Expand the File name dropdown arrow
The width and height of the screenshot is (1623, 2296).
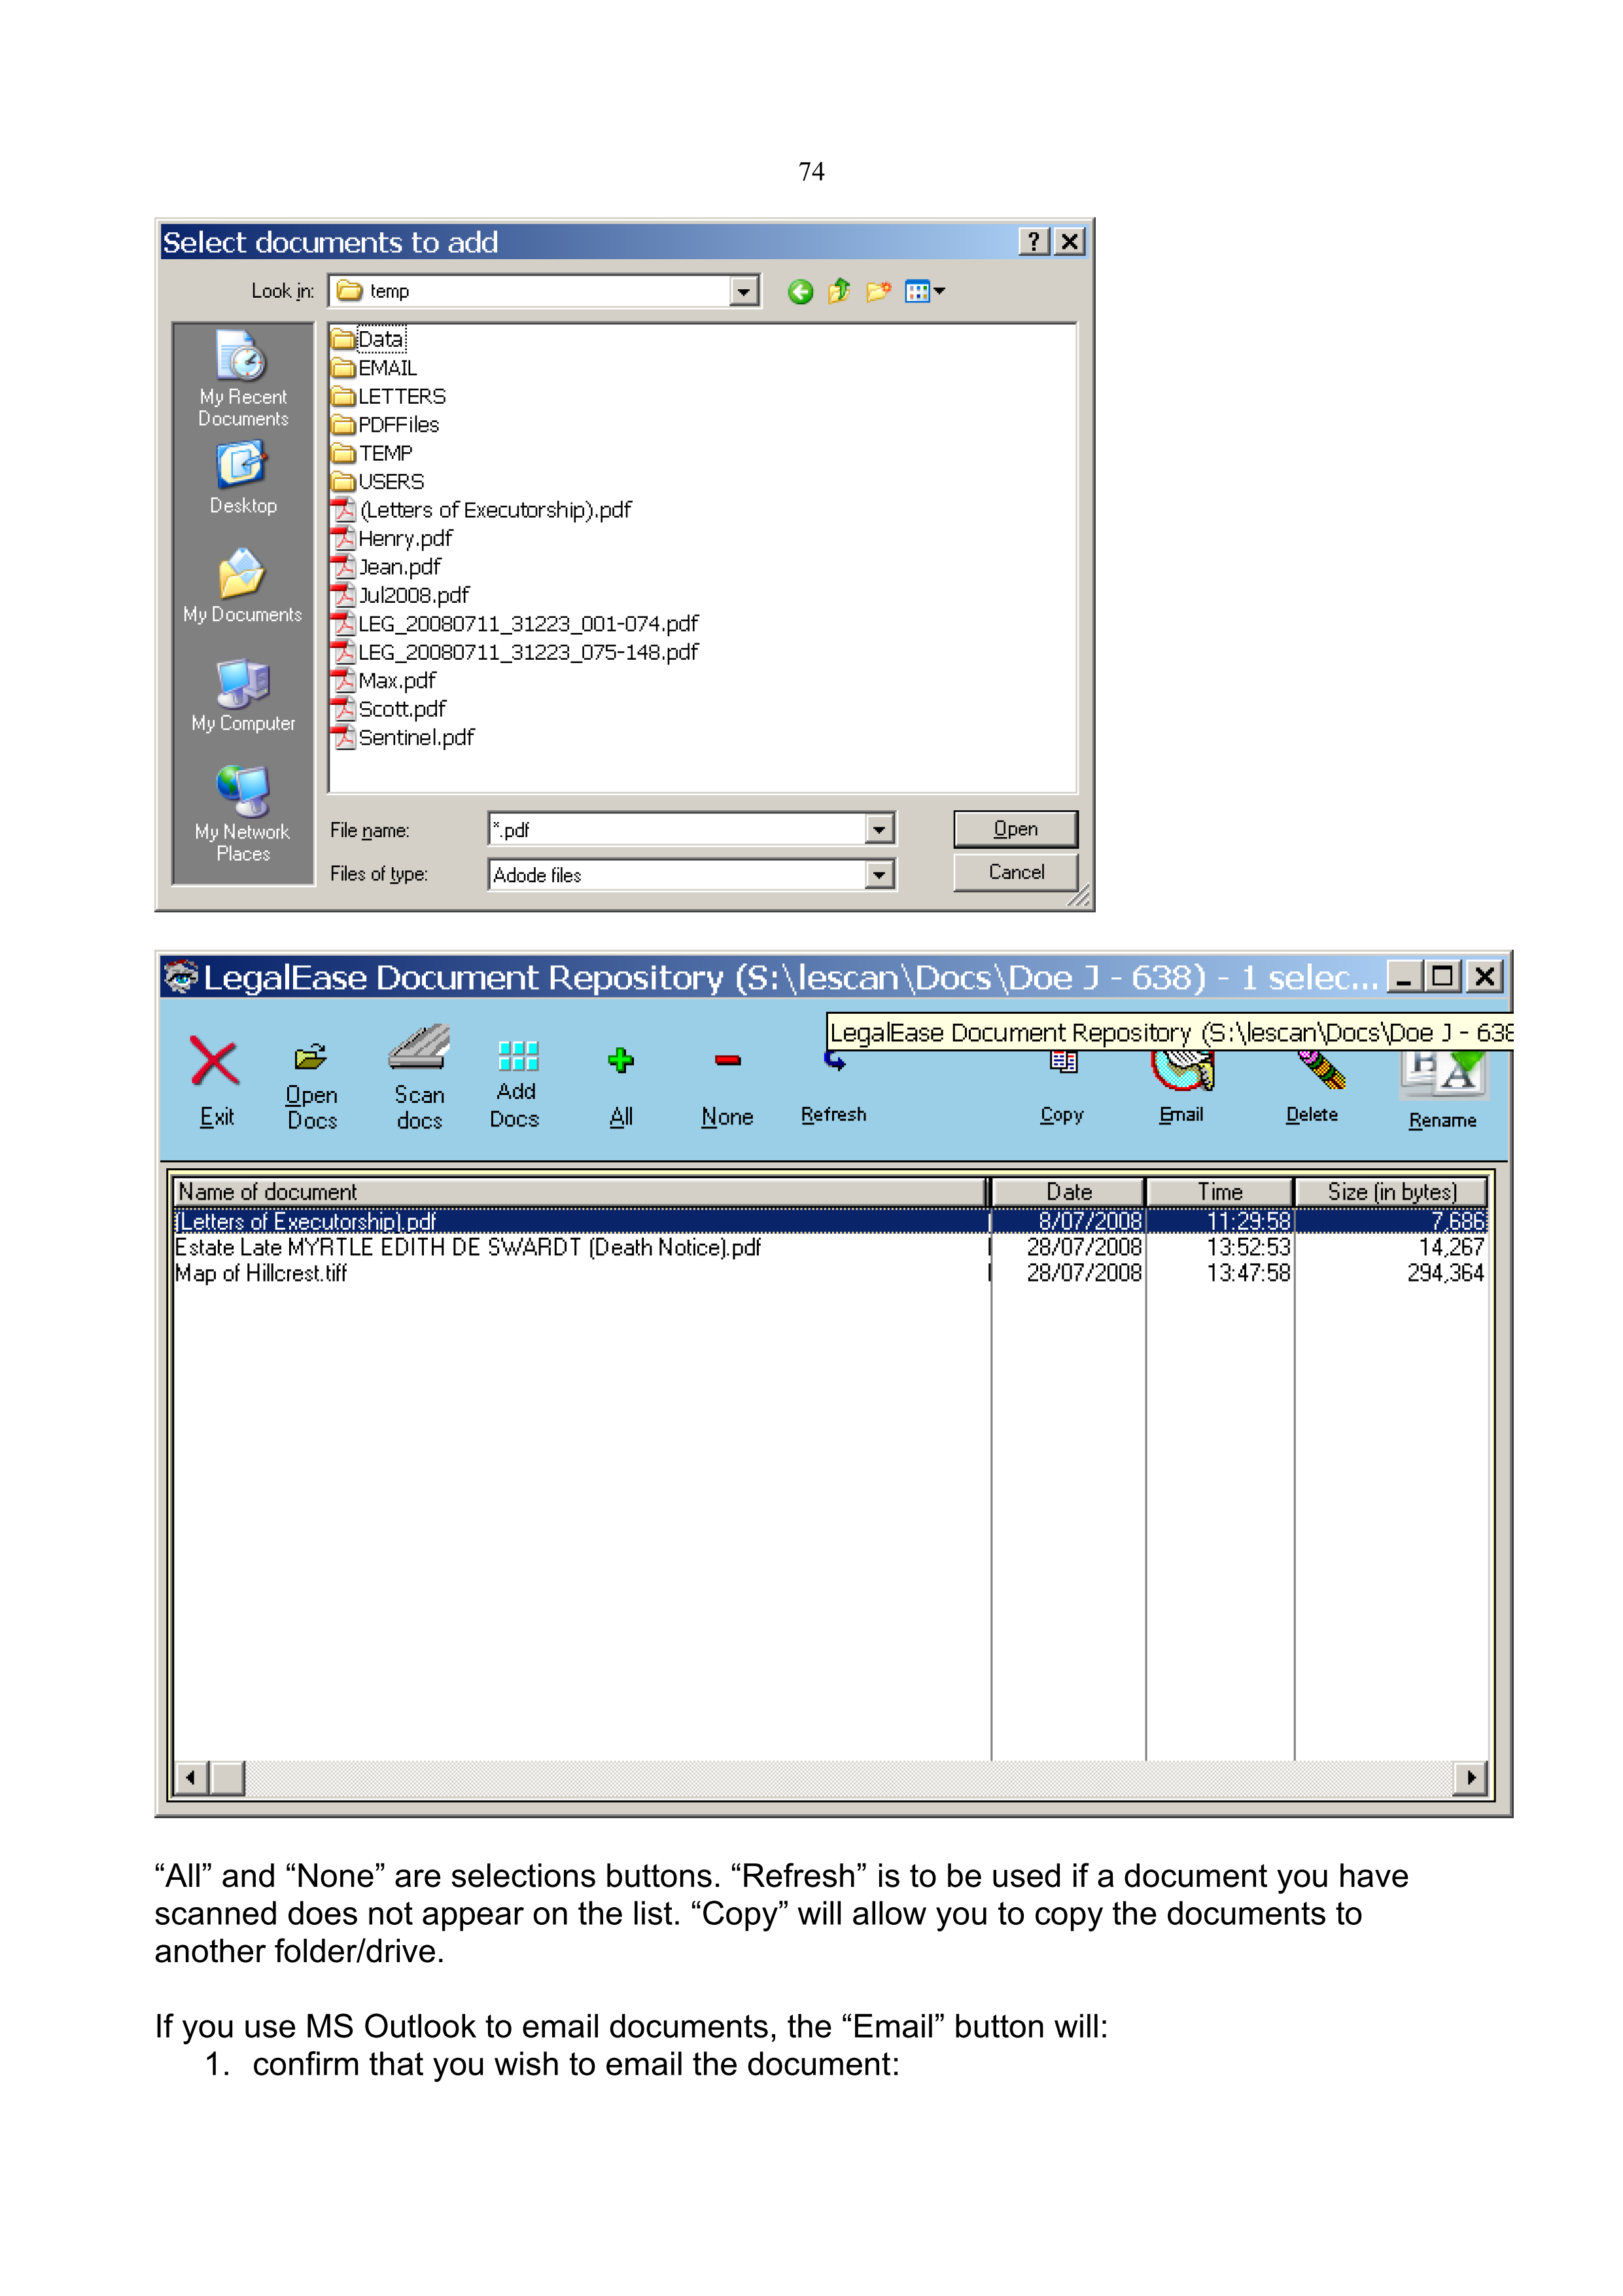[879, 829]
